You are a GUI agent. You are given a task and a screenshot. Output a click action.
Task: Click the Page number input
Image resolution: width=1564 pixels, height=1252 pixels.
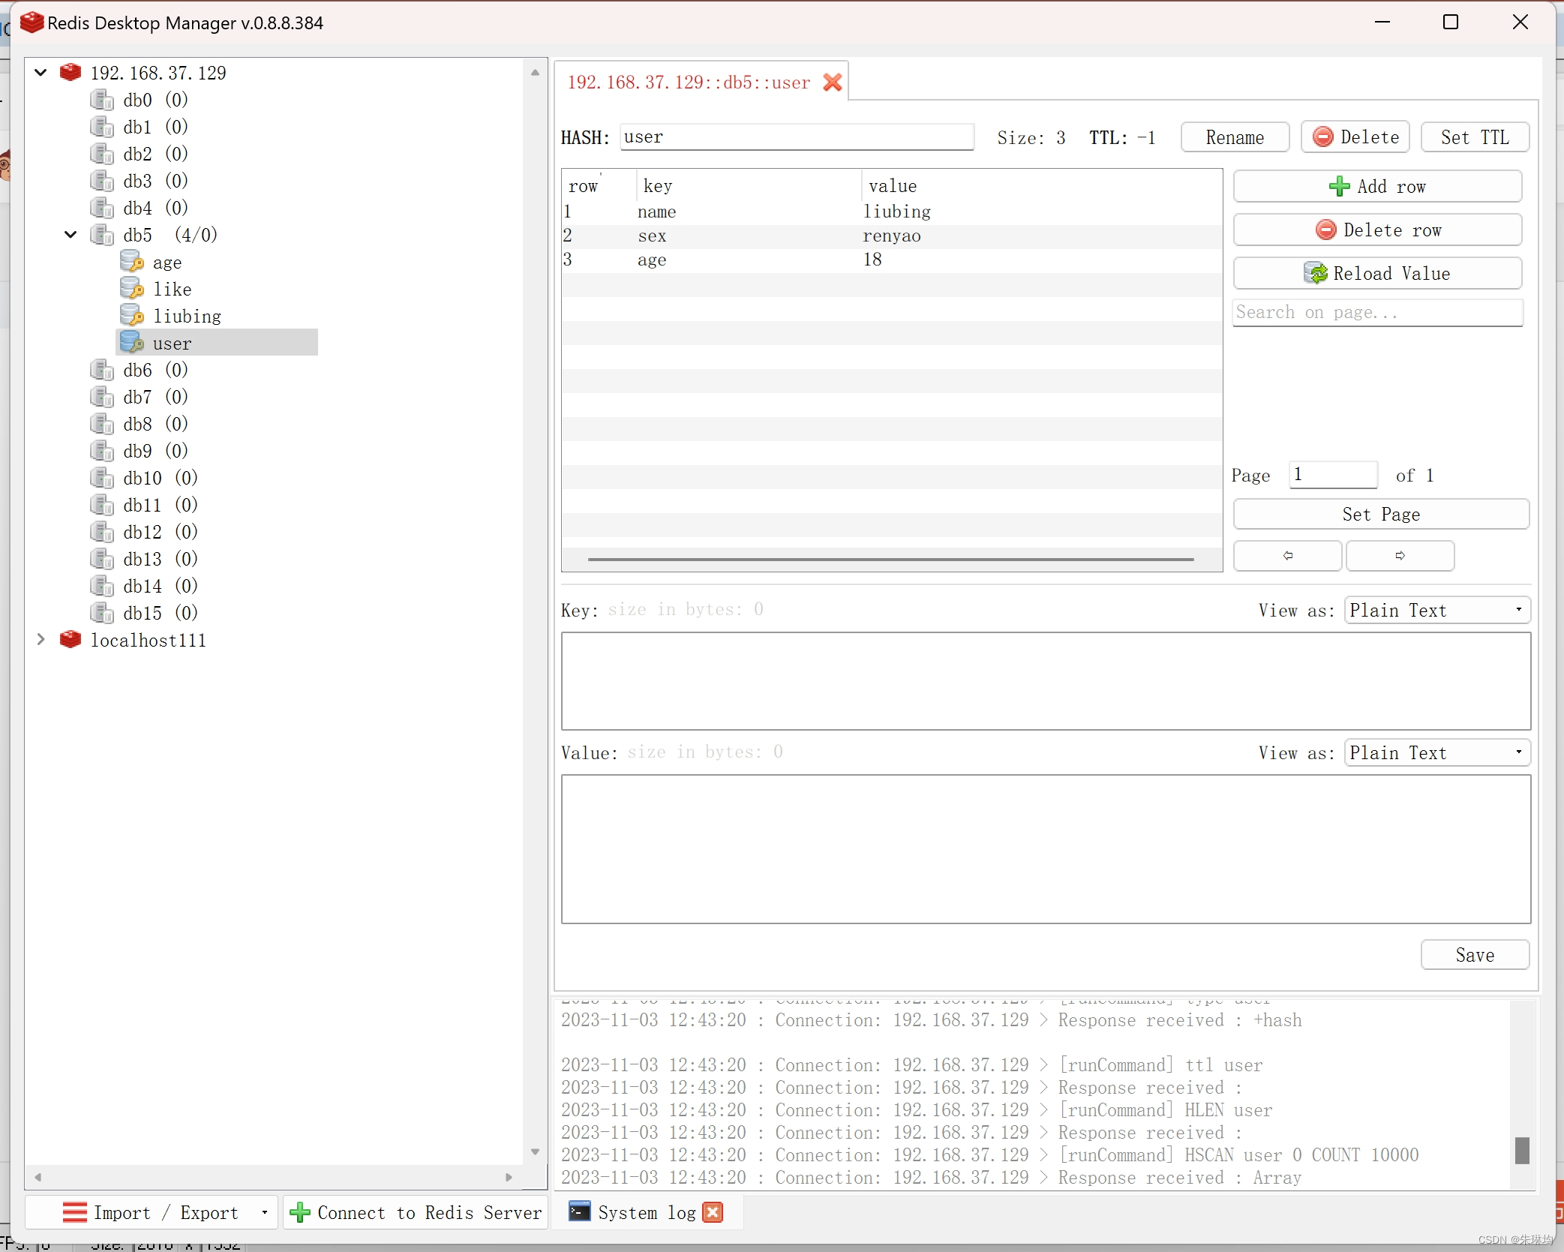[x=1333, y=475]
